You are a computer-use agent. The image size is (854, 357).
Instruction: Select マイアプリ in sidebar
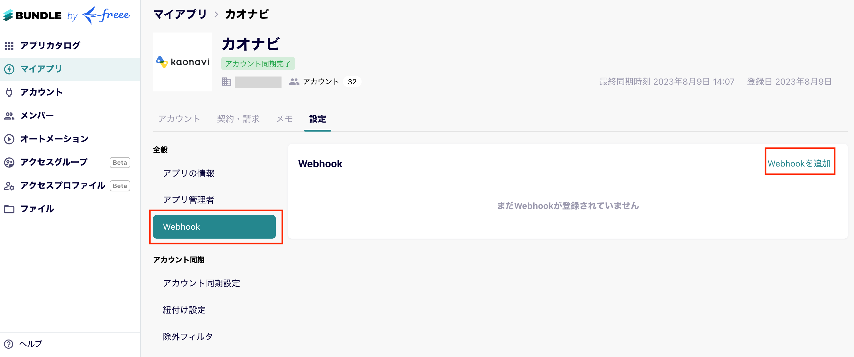(x=70, y=69)
